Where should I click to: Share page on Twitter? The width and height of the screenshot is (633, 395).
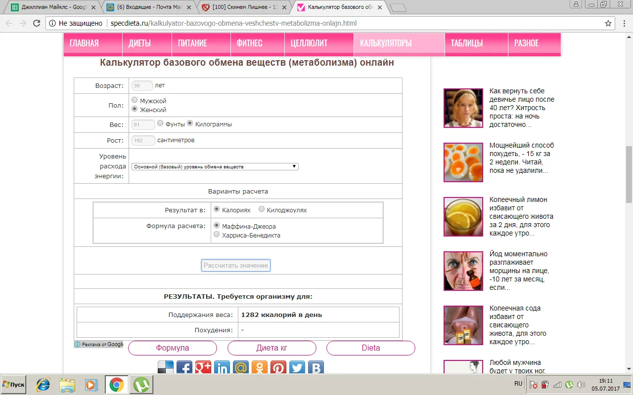297,368
